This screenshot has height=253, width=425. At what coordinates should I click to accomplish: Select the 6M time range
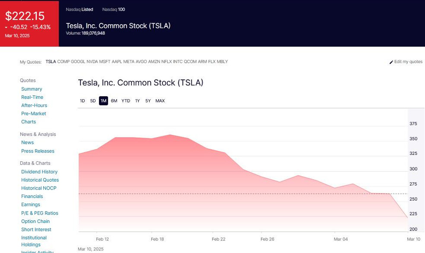coord(114,101)
